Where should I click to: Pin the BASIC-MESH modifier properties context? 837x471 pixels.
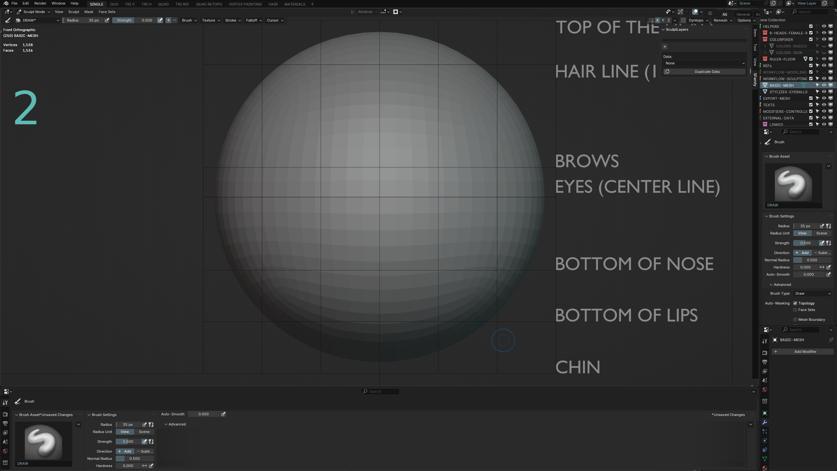click(831, 340)
